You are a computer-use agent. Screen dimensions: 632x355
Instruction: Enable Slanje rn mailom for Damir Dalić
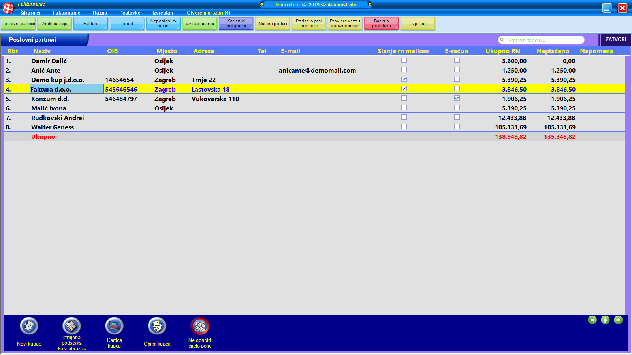pyautogui.click(x=404, y=60)
